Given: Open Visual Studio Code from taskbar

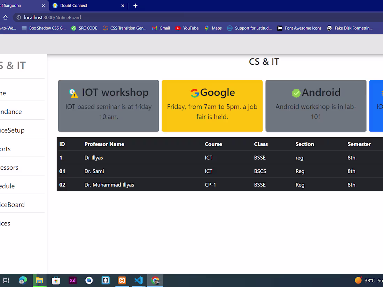Looking at the screenshot, I should pyautogui.click(x=139, y=280).
